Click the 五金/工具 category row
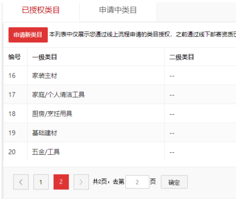 tap(119, 152)
